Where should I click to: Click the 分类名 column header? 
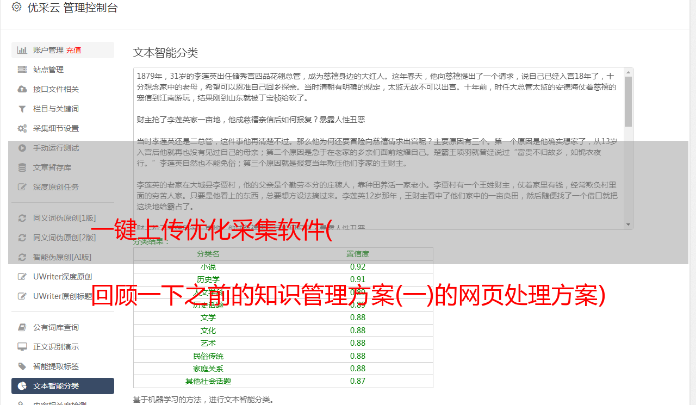[x=208, y=254]
